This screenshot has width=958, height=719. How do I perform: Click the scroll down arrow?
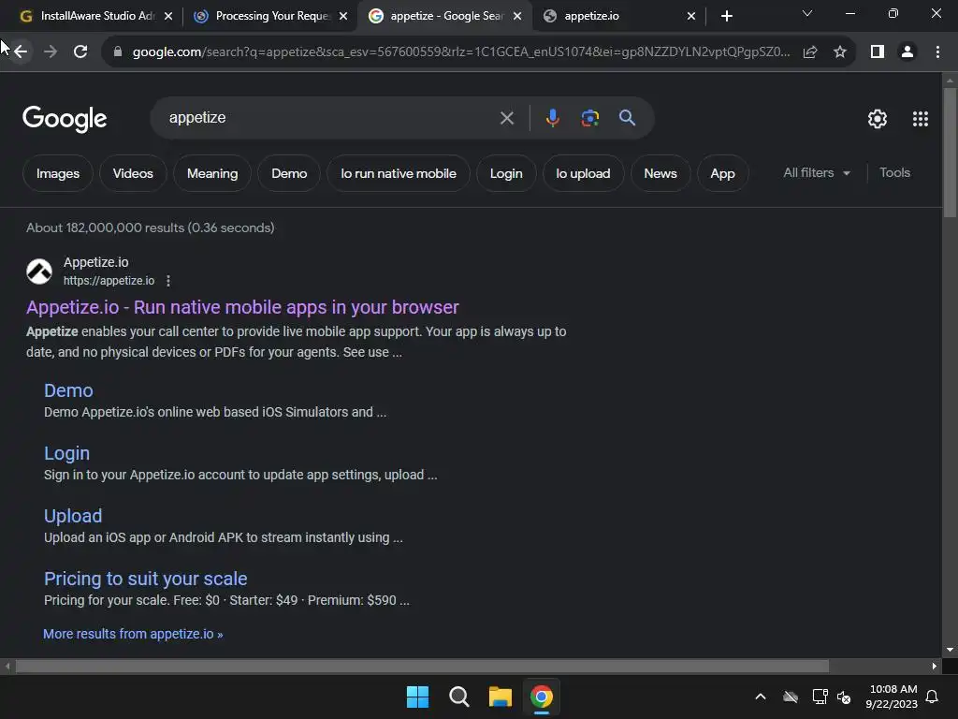pyautogui.click(x=950, y=650)
